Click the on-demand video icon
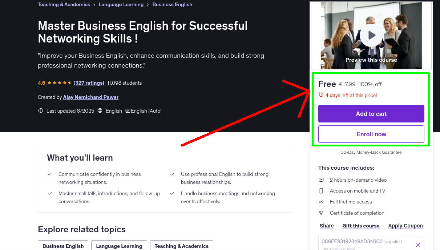The height and width of the screenshot is (250, 440). click(x=321, y=180)
